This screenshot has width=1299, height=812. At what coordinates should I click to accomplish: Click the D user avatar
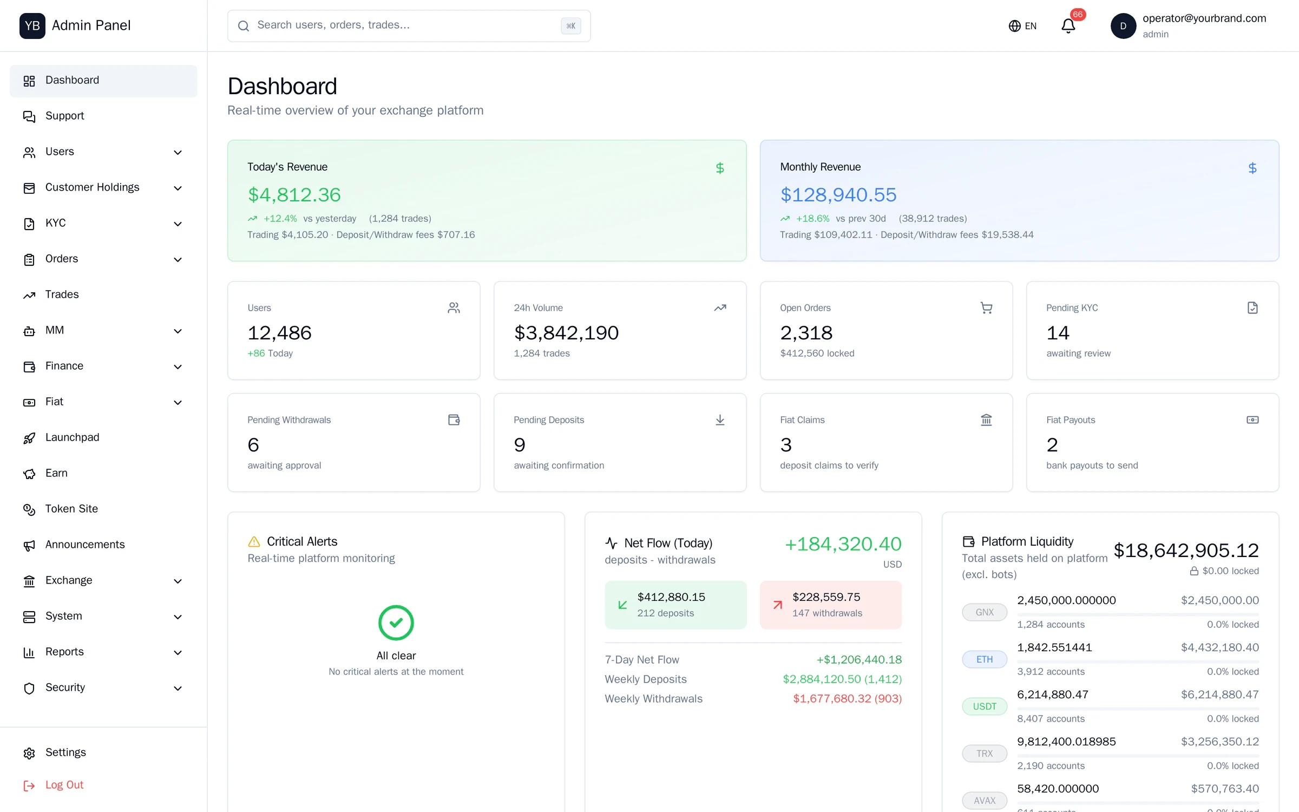(x=1123, y=26)
